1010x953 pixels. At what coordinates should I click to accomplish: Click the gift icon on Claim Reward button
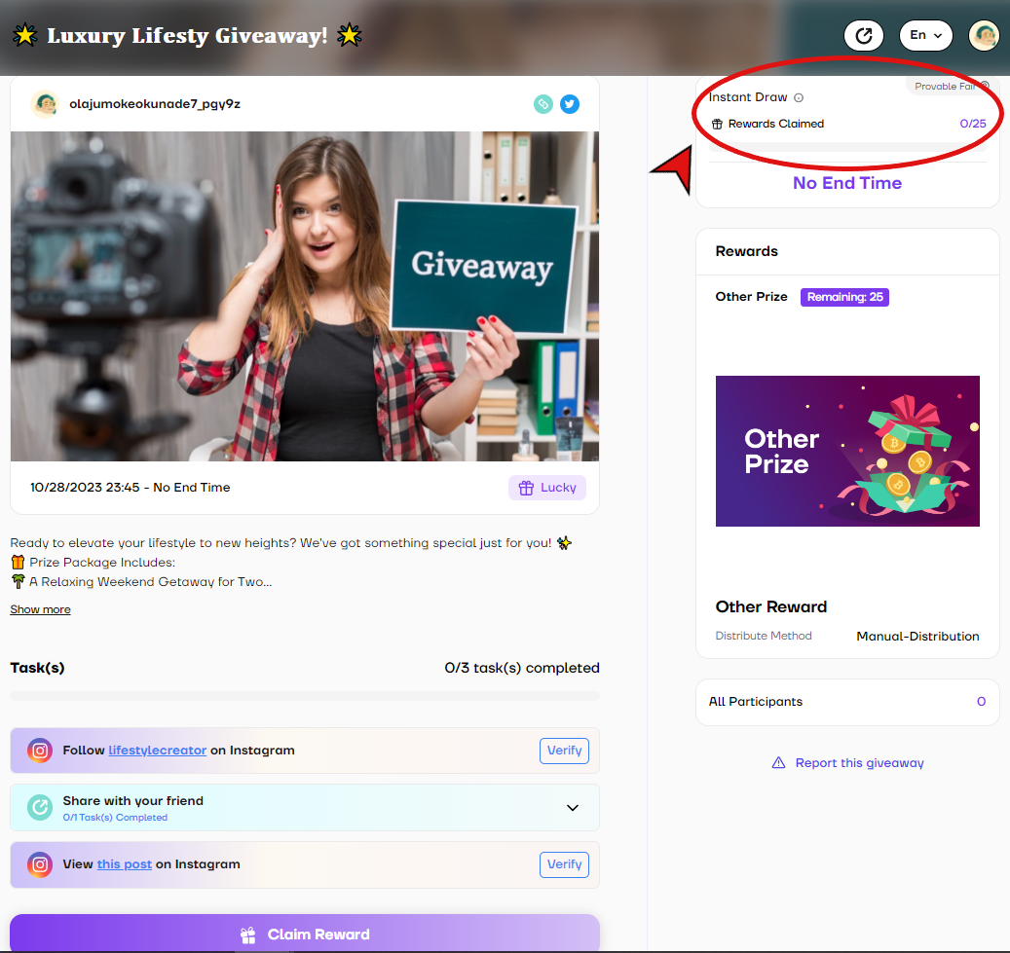248,935
